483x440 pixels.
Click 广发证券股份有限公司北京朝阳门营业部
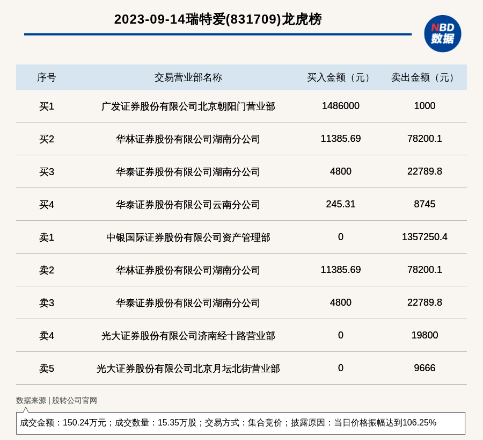(188, 106)
